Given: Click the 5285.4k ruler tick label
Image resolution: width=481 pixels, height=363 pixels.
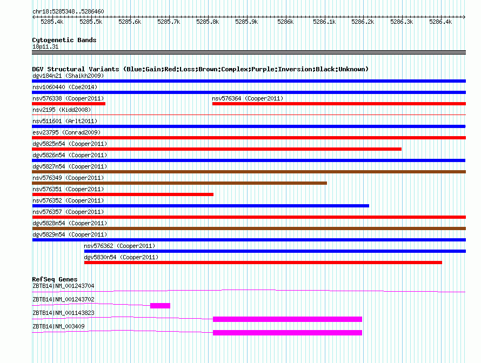Looking at the screenshot, I should pyautogui.click(x=52, y=22).
